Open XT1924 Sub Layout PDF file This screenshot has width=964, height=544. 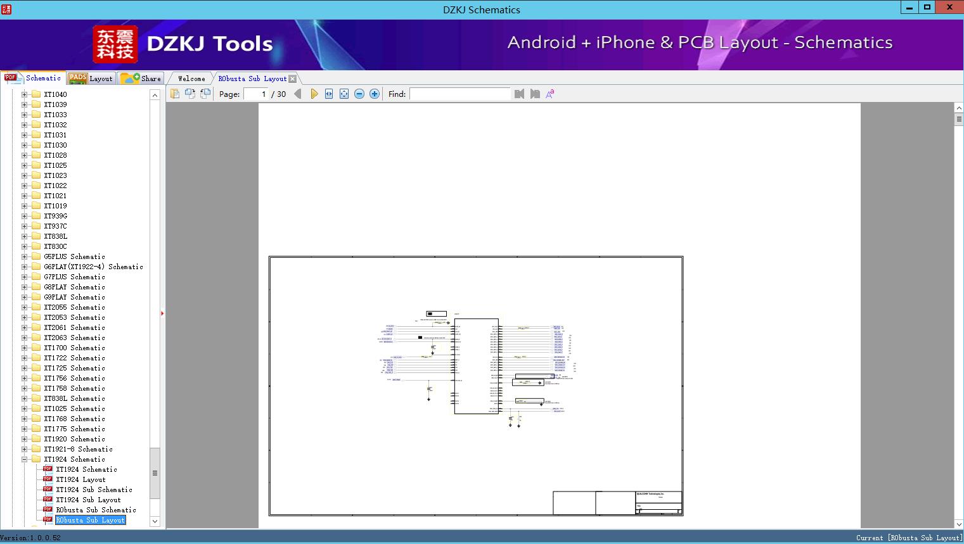[x=88, y=500]
